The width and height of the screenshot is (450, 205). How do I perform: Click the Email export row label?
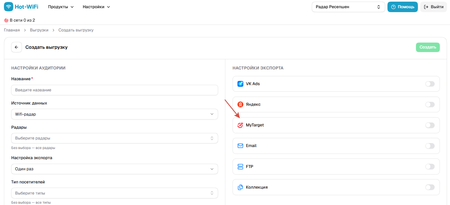251,146
